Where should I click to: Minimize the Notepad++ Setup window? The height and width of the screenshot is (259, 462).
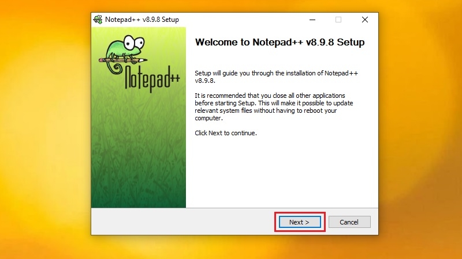(x=312, y=20)
